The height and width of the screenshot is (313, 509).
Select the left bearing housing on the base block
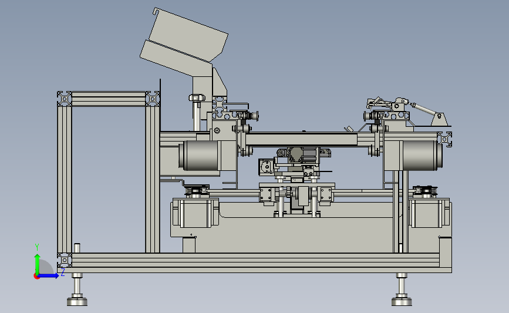[x=195, y=213]
